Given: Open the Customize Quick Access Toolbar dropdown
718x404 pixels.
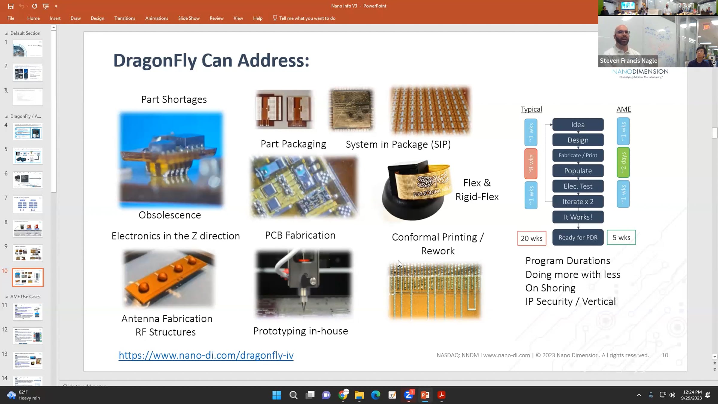Looking at the screenshot, I should click(56, 6).
